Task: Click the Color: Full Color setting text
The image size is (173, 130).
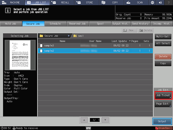Action: (x=16, y=88)
